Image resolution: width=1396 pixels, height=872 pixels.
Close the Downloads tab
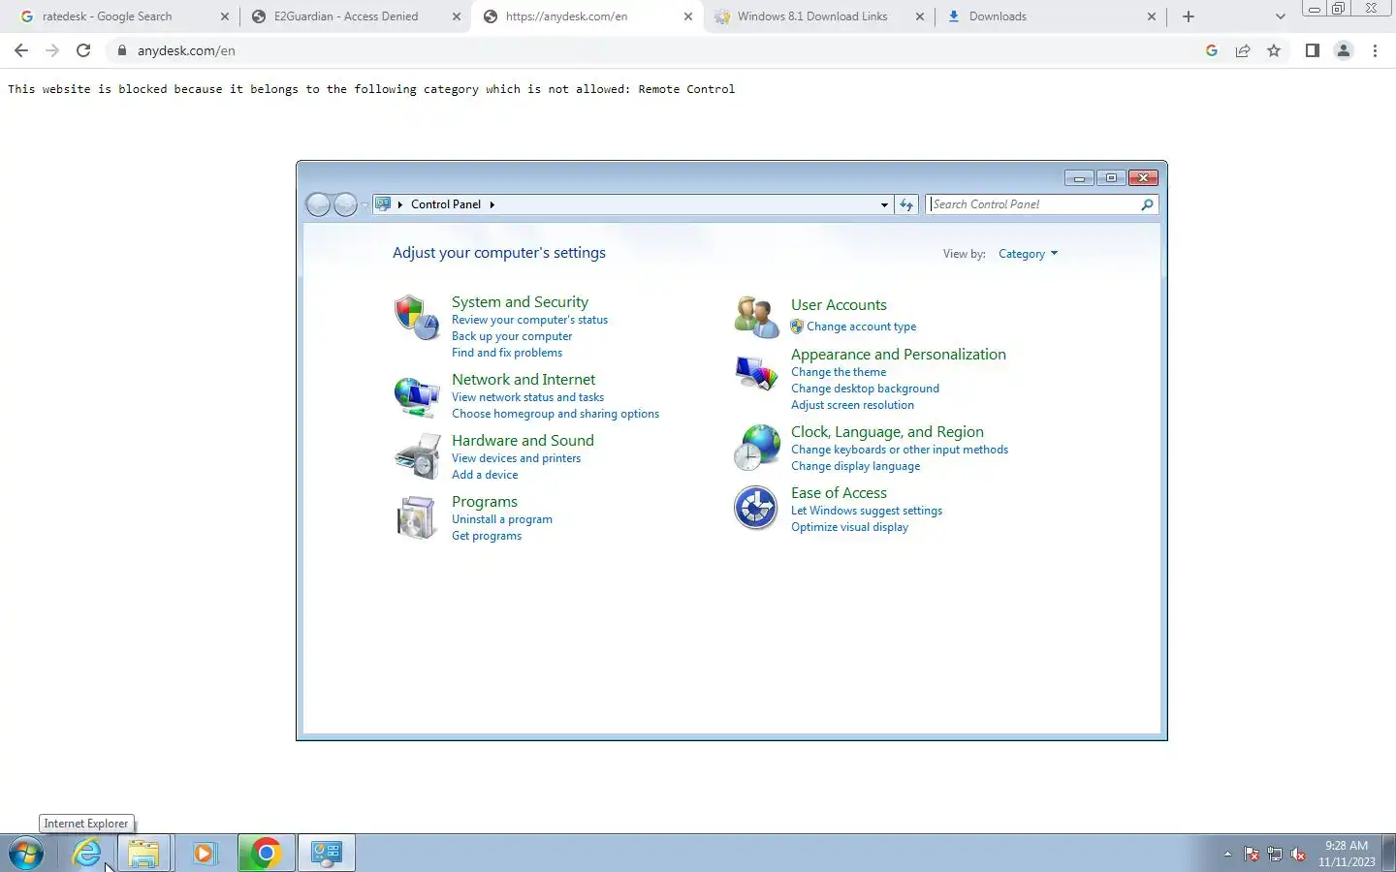pos(1152,16)
